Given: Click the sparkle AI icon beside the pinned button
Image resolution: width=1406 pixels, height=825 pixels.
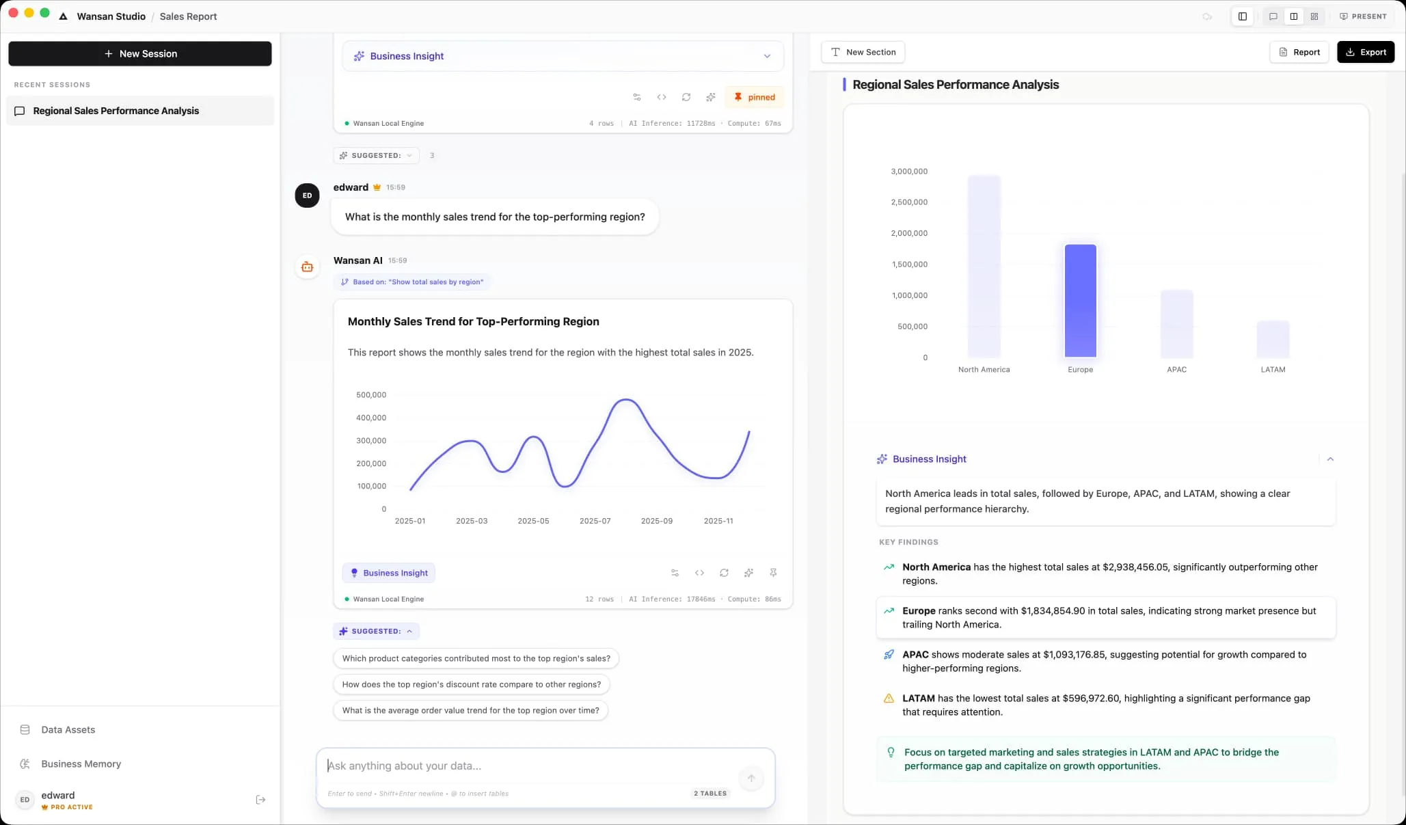Looking at the screenshot, I should [x=711, y=97].
